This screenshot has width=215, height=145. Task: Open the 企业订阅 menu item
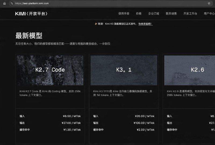pos(153,14)
